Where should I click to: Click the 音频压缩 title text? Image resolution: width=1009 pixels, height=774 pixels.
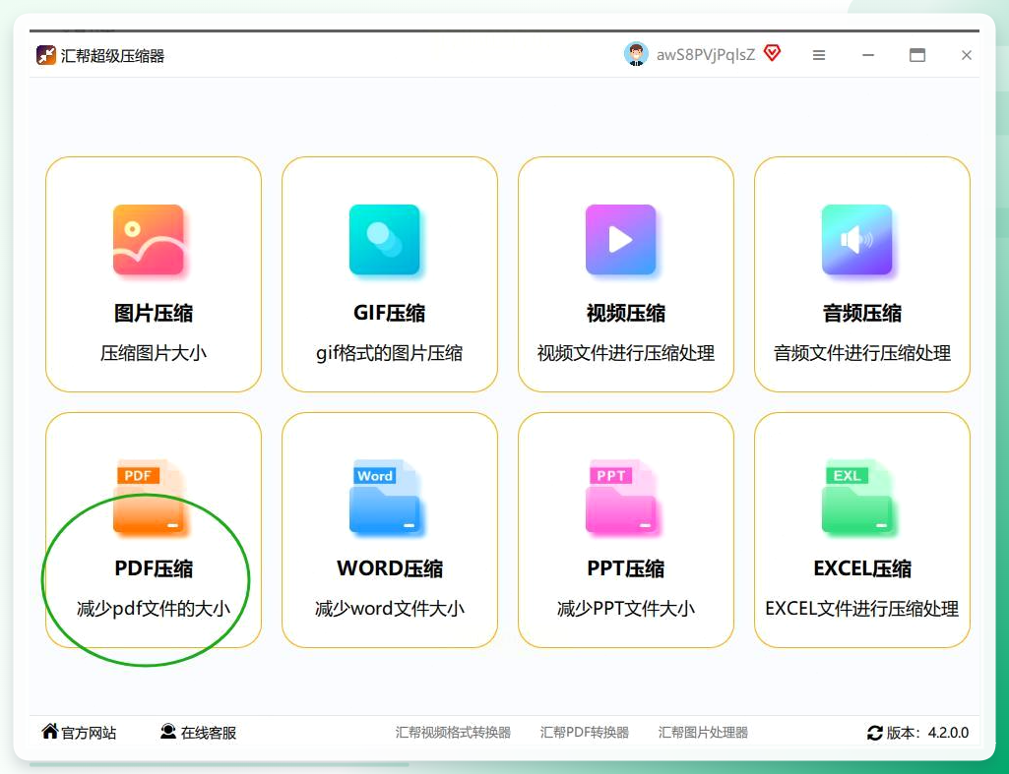pos(861,314)
